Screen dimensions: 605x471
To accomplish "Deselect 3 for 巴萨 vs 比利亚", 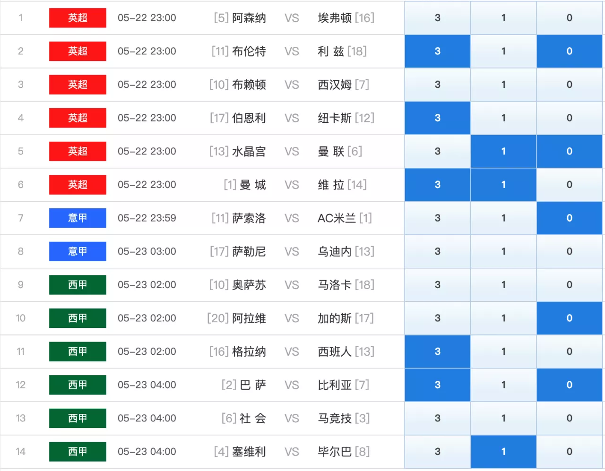I will pyautogui.click(x=437, y=385).
